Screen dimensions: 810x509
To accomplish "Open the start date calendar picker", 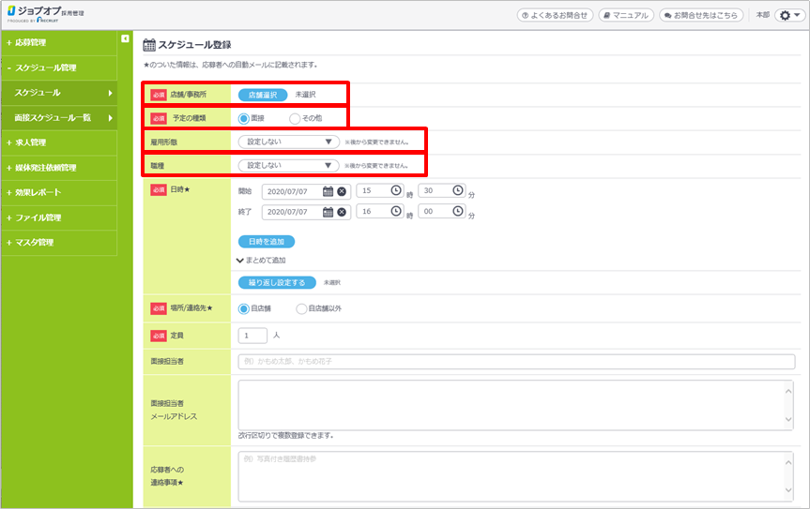I will click(328, 191).
